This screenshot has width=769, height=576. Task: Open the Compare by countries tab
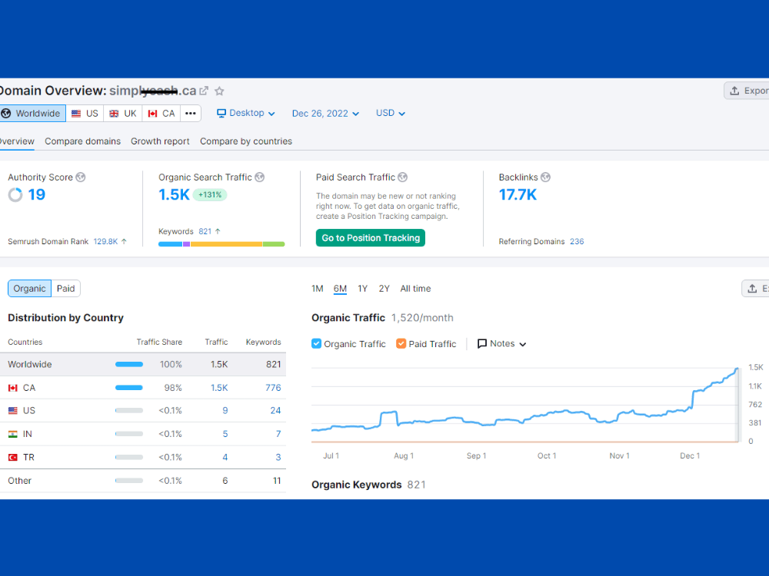(246, 141)
